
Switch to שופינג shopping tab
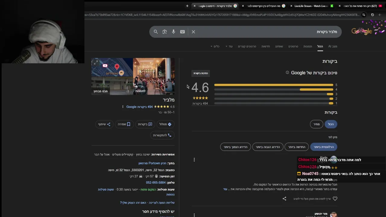pos(279,46)
